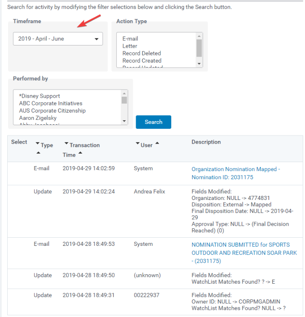The width and height of the screenshot is (305, 317).
Task: Sort Type column descending arrow
Action: [x=37, y=144]
